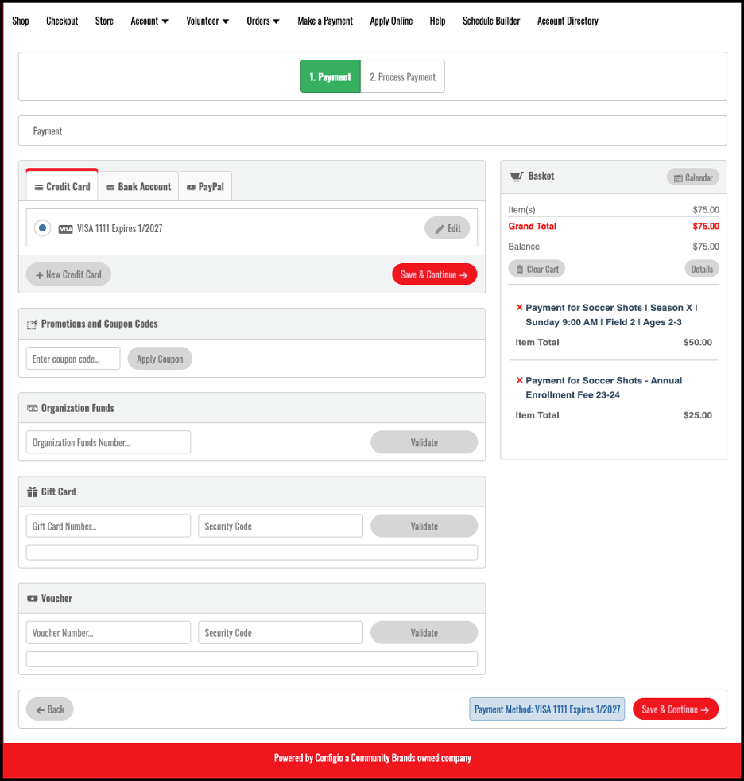Expand the Volunteer dropdown menu

(207, 21)
